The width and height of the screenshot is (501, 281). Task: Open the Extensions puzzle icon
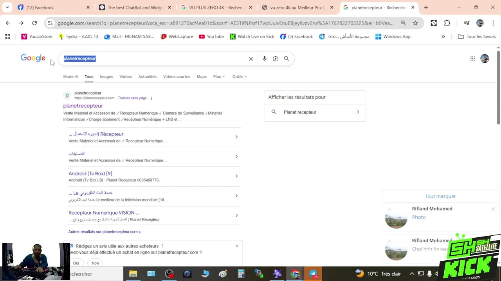(x=447, y=23)
